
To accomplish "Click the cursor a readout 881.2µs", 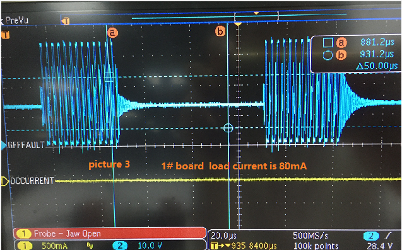I will (x=377, y=42).
